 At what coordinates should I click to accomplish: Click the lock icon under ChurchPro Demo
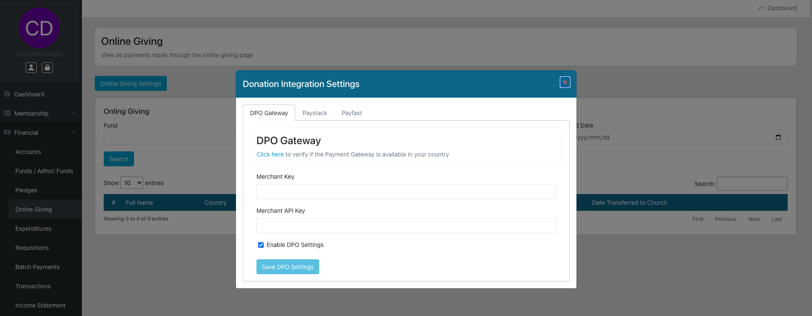pyautogui.click(x=47, y=67)
